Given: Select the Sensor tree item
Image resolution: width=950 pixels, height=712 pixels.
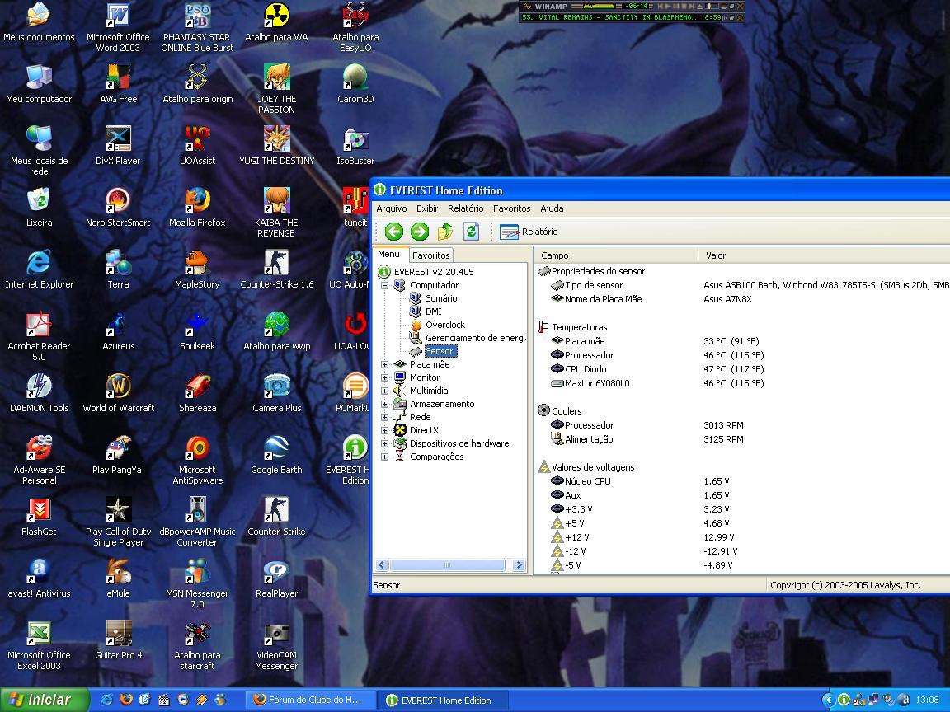Looking at the screenshot, I should point(440,351).
